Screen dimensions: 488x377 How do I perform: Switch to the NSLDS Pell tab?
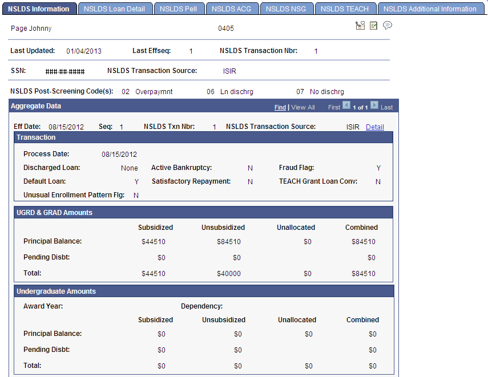179,9
